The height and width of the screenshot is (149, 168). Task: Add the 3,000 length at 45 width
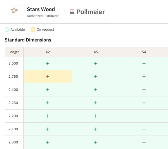tap(96, 63)
